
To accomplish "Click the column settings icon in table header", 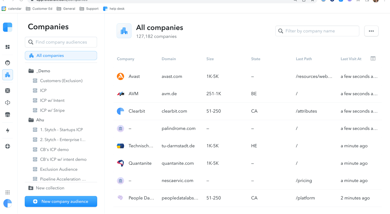I will [x=373, y=59].
